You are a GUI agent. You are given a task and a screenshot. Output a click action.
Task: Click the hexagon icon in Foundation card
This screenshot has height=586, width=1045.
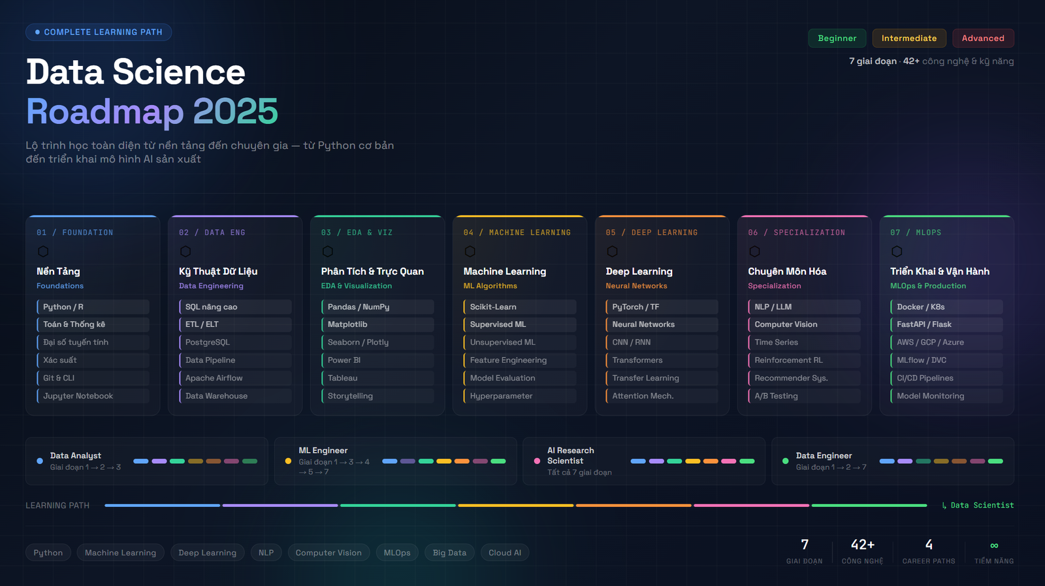[43, 251]
